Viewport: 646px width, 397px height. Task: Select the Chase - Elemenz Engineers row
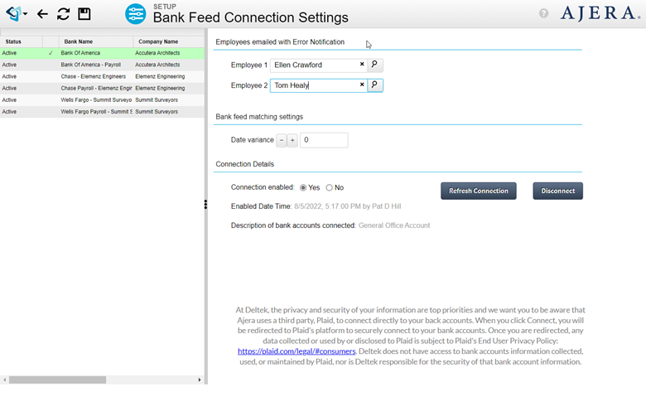point(93,76)
